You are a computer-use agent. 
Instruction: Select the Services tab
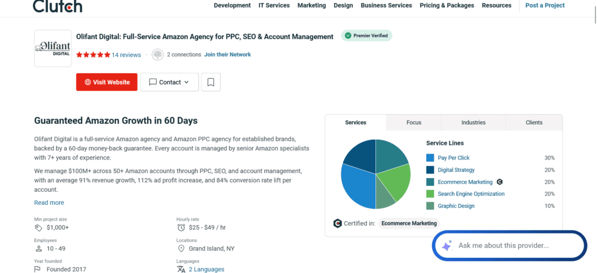[x=356, y=122]
